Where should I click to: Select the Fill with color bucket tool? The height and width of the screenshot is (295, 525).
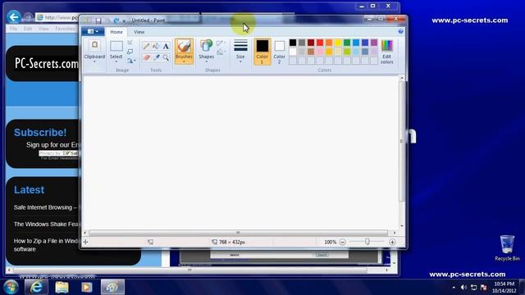click(x=156, y=46)
